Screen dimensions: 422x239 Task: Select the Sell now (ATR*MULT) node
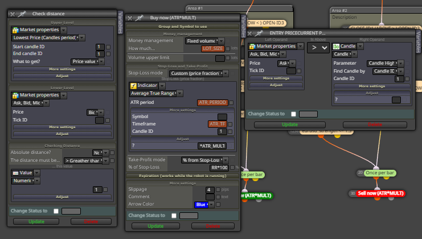[x=381, y=194]
